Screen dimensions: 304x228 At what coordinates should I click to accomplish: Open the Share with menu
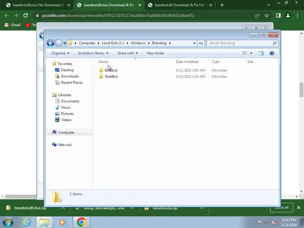[128, 53]
